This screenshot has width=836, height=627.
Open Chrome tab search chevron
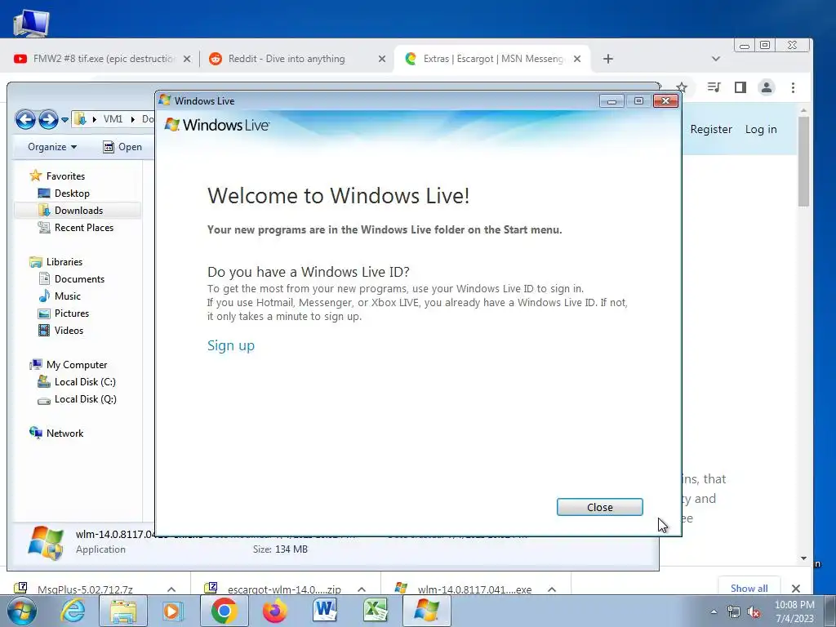click(716, 59)
